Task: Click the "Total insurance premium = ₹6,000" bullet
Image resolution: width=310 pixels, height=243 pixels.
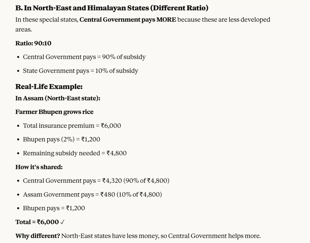Action: (72, 126)
